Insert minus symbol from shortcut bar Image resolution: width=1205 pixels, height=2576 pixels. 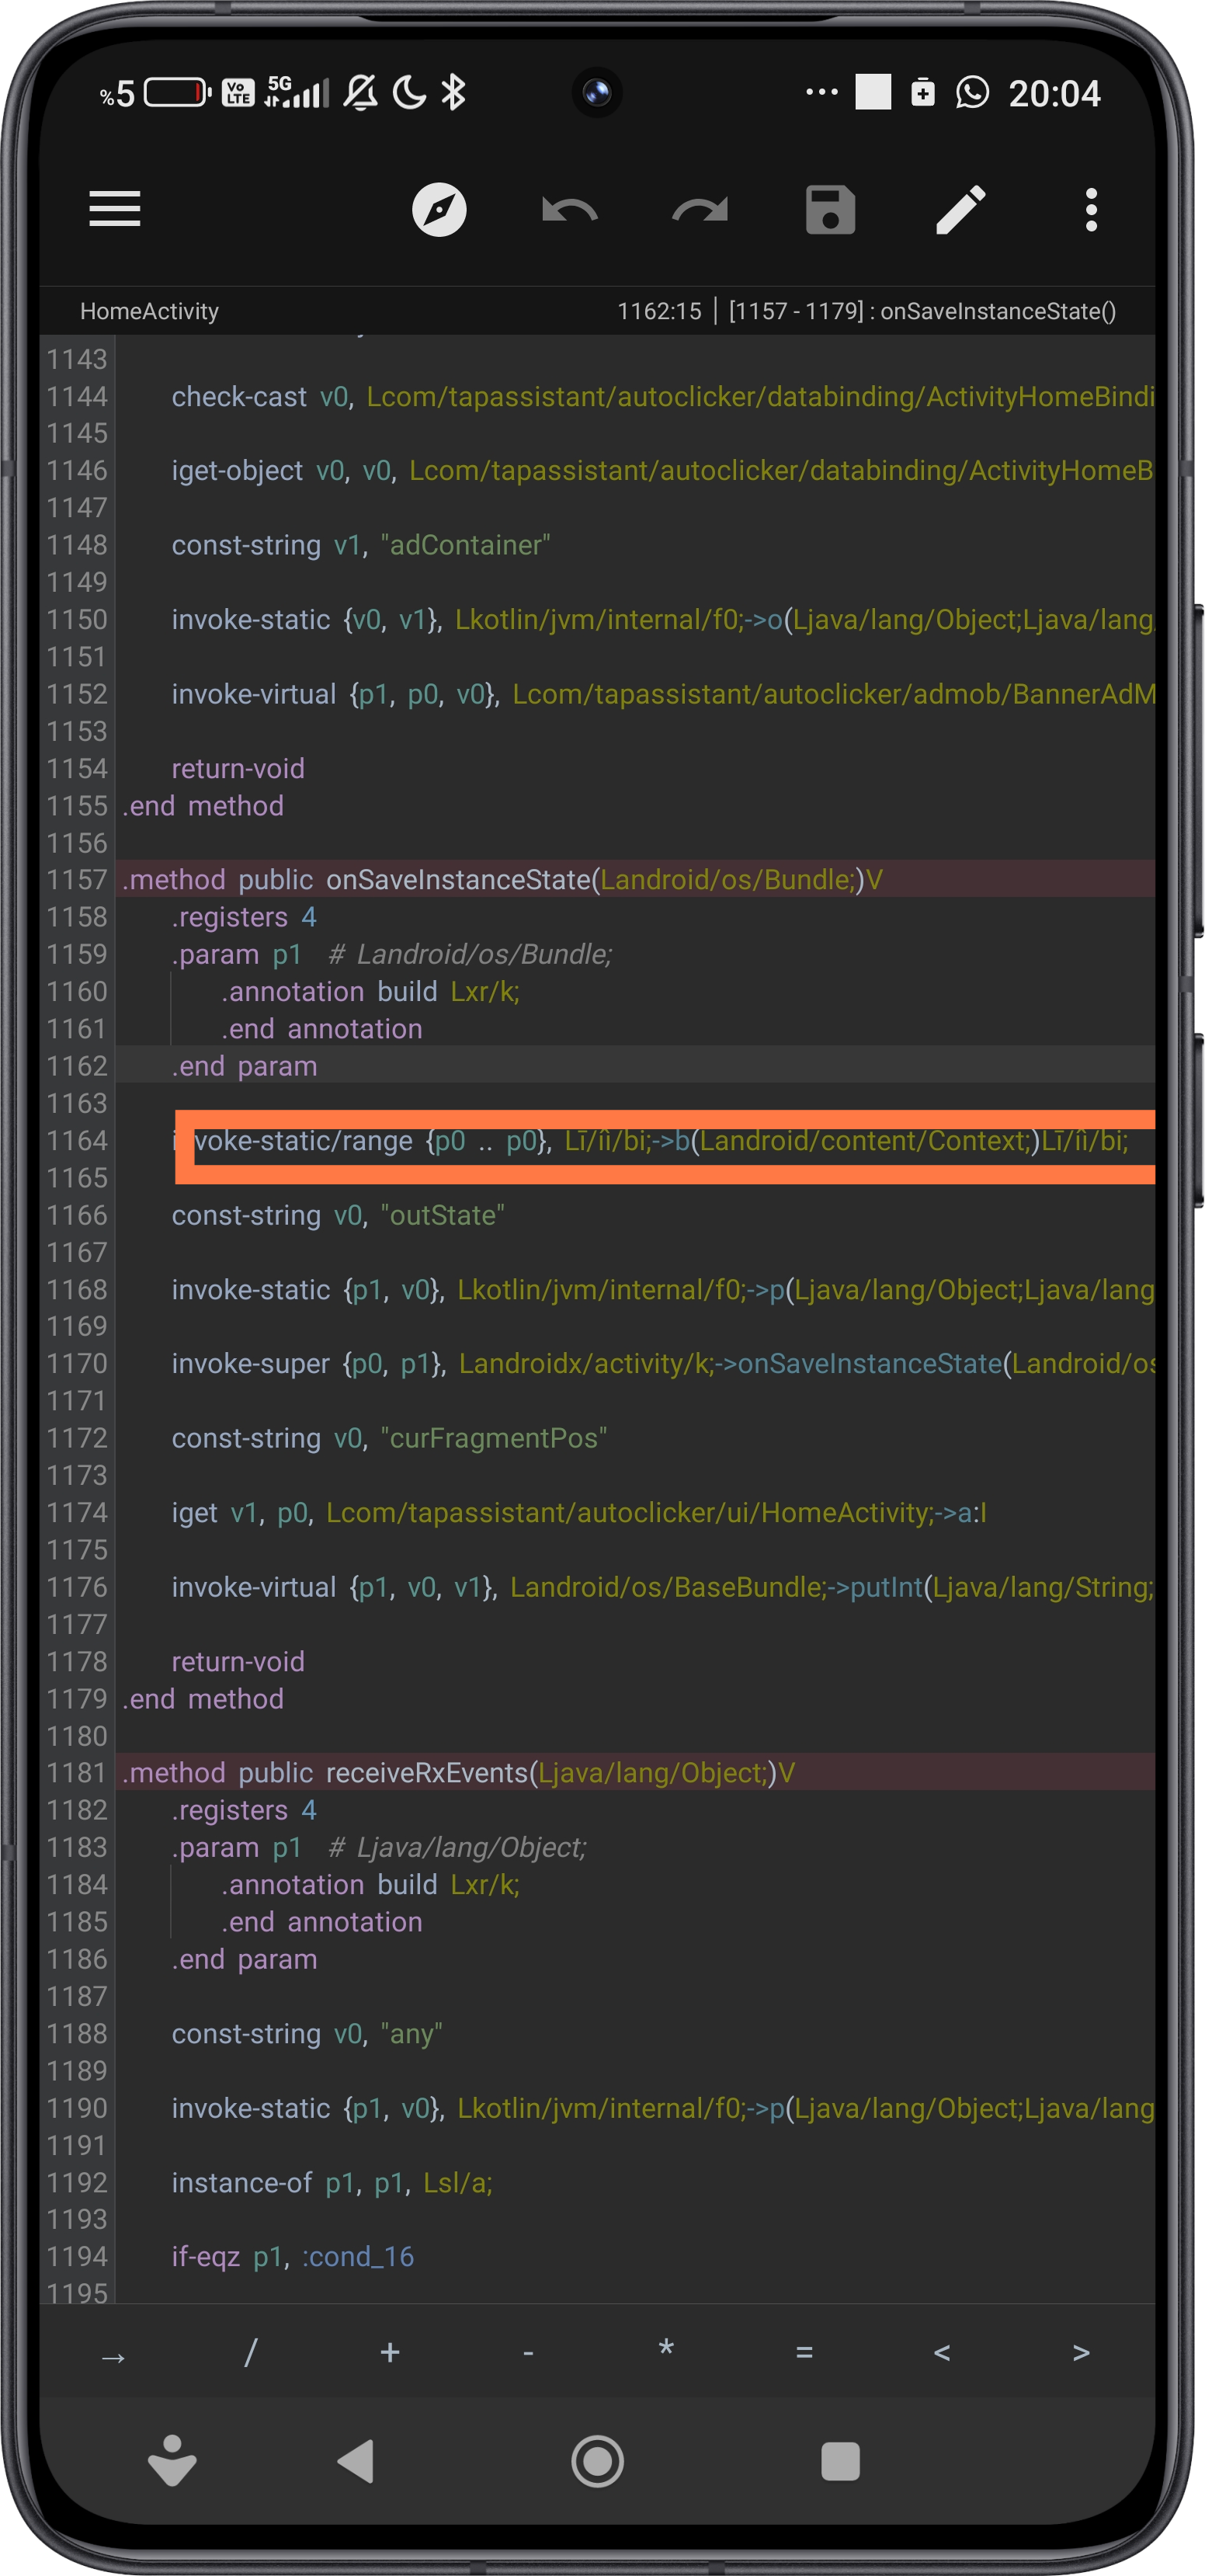528,2352
